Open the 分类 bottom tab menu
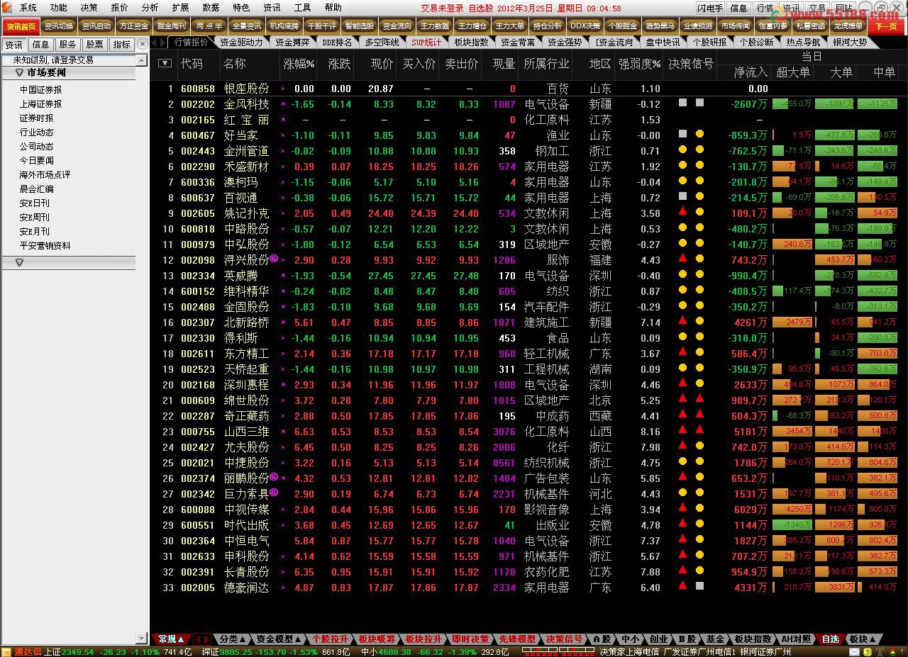908x657 pixels. click(233, 639)
